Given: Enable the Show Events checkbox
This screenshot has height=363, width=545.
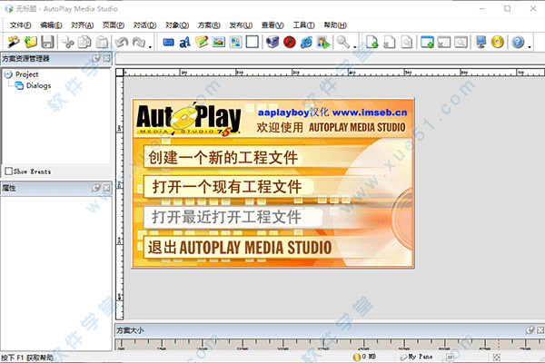Looking at the screenshot, I should (9, 172).
